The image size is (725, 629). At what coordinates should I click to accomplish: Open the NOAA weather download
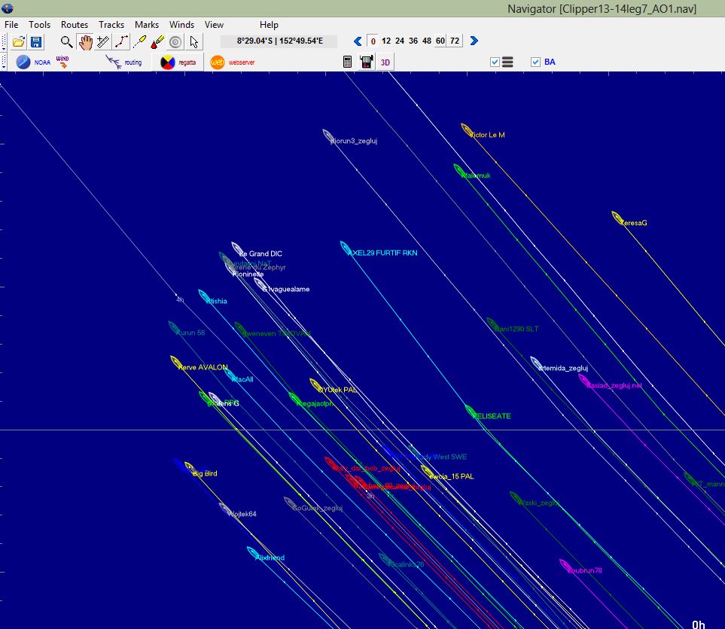[x=32, y=62]
